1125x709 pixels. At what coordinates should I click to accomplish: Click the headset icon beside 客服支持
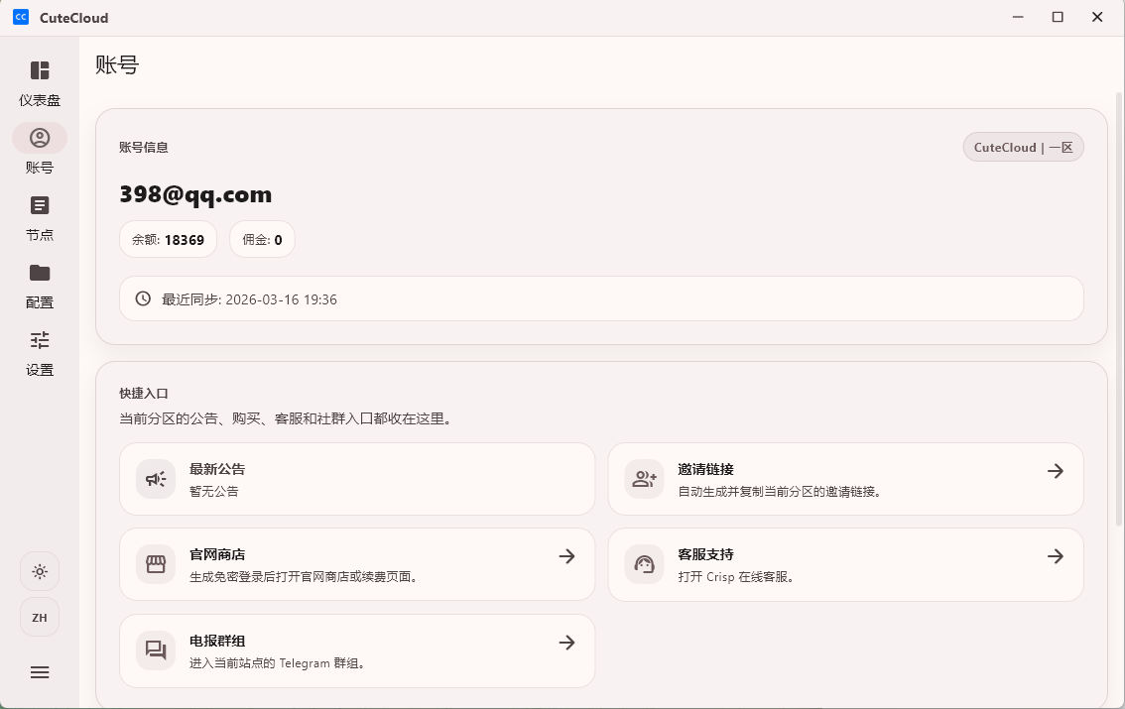[x=644, y=563]
